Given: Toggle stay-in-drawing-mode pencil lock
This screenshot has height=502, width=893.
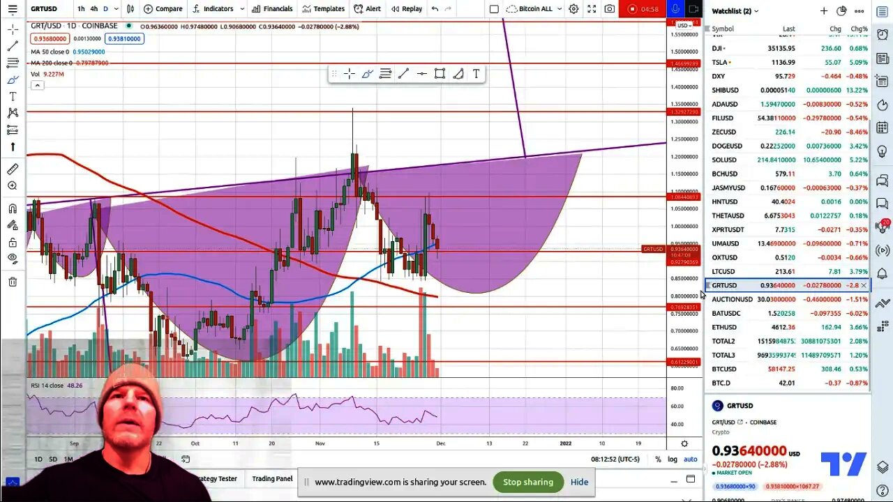Looking at the screenshot, I should tap(13, 225).
